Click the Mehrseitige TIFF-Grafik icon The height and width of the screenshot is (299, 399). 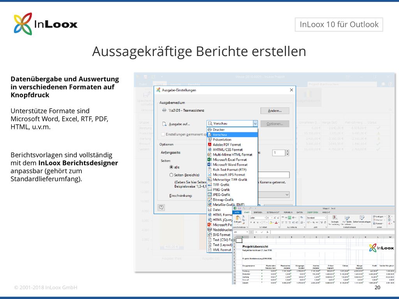click(x=210, y=179)
